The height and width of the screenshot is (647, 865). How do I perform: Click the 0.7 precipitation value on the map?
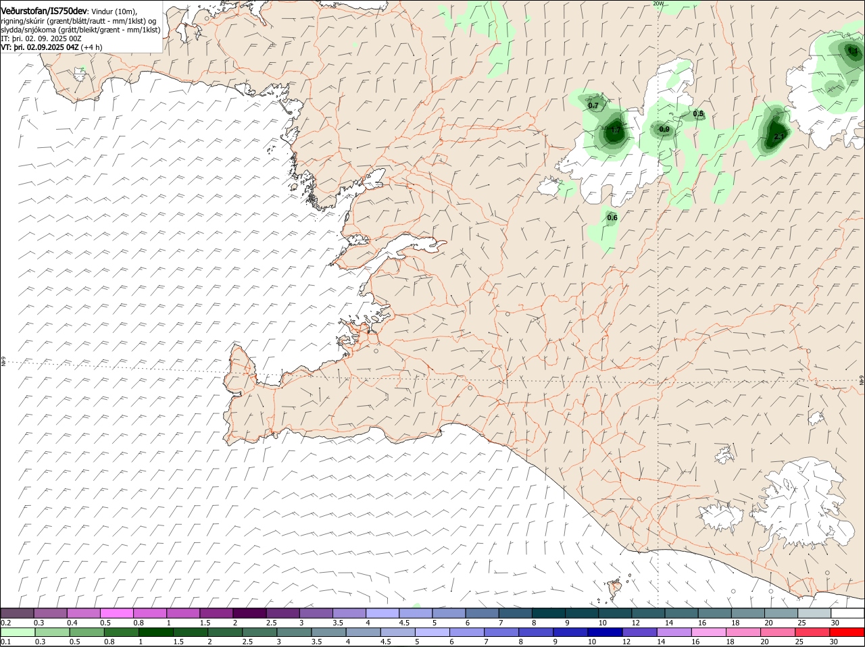click(x=593, y=105)
